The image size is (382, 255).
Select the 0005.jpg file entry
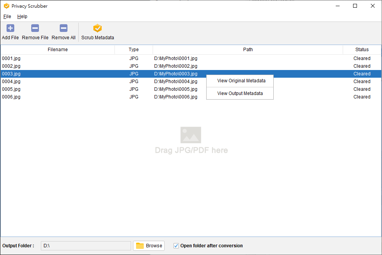pos(12,89)
